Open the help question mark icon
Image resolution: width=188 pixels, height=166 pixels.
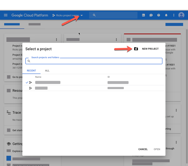(159, 15)
